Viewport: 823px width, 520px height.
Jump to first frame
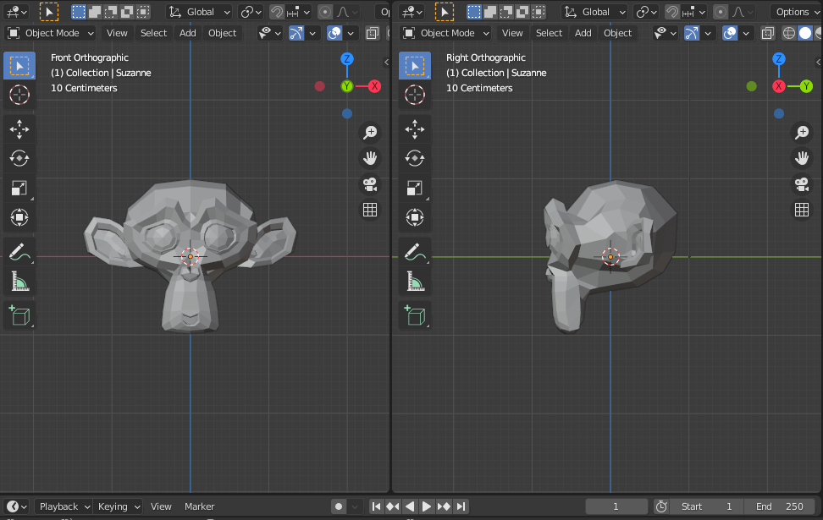[376, 506]
